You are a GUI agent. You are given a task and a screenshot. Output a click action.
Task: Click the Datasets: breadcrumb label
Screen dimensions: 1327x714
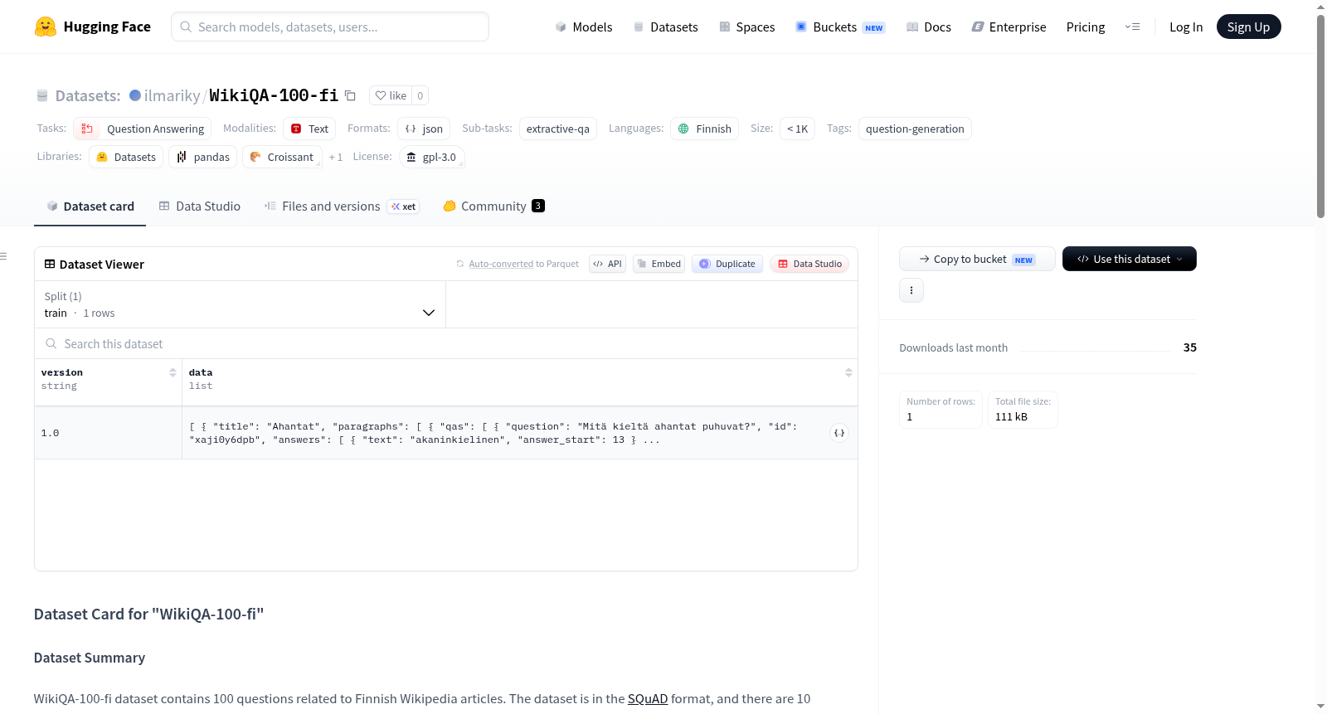point(88,95)
